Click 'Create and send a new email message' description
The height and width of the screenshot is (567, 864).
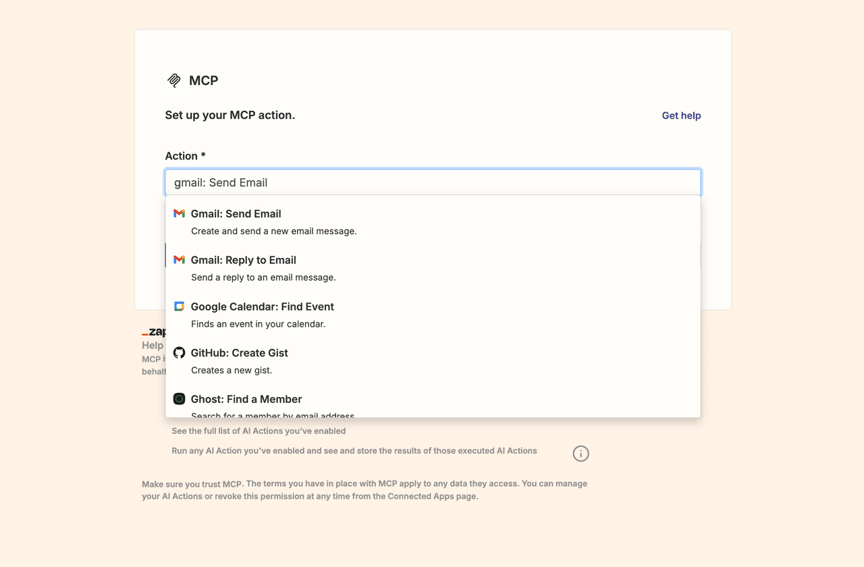(x=273, y=231)
